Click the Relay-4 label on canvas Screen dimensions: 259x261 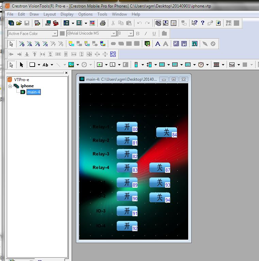(x=101, y=168)
